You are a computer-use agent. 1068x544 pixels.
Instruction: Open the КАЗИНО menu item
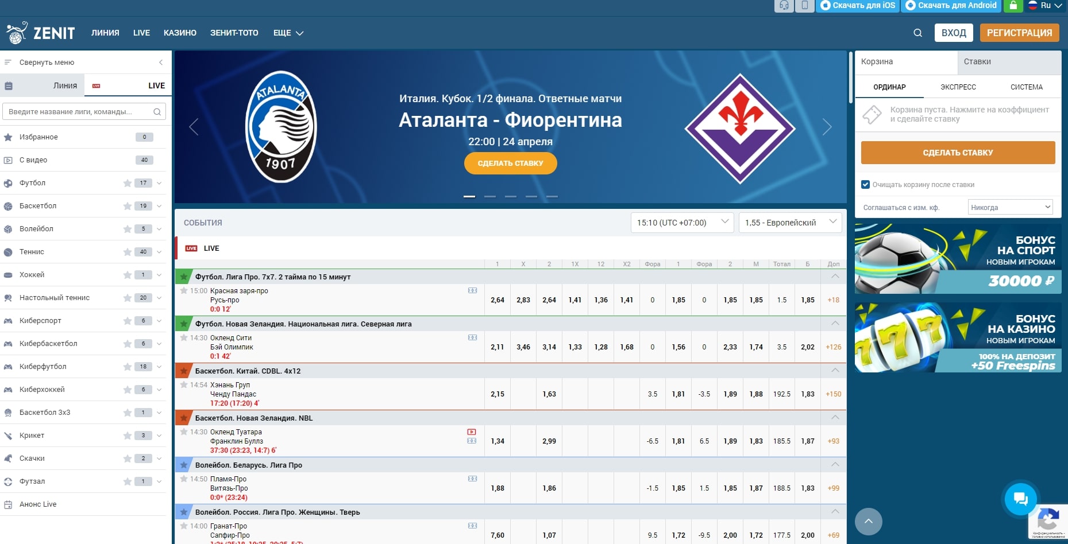(x=180, y=33)
